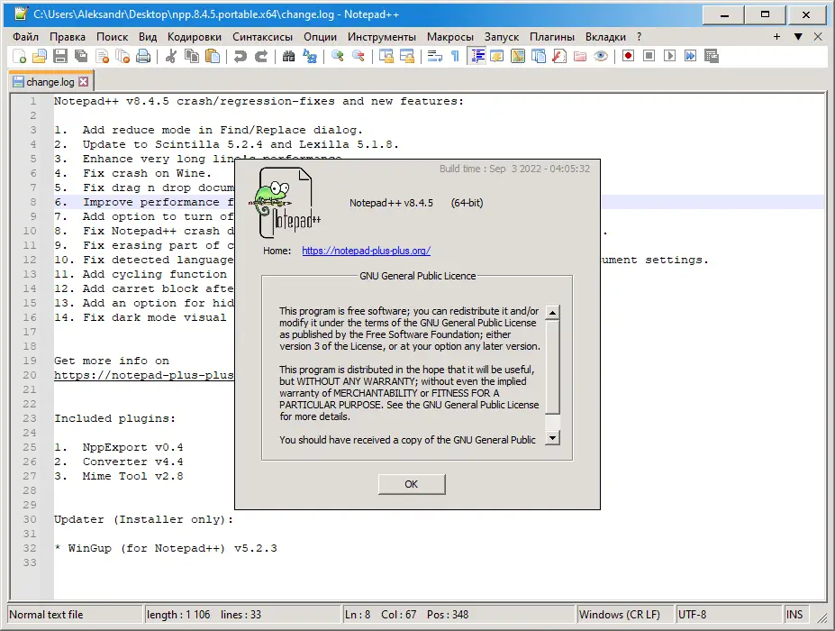Toggle the Function List toolbar icon
Viewport: 835px width, 631px height.
pyautogui.click(x=559, y=56)
